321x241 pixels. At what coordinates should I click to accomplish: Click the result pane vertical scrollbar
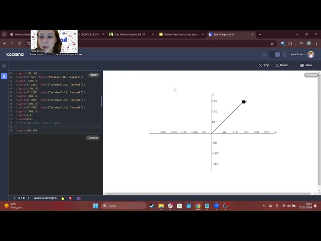pos(319,129)
